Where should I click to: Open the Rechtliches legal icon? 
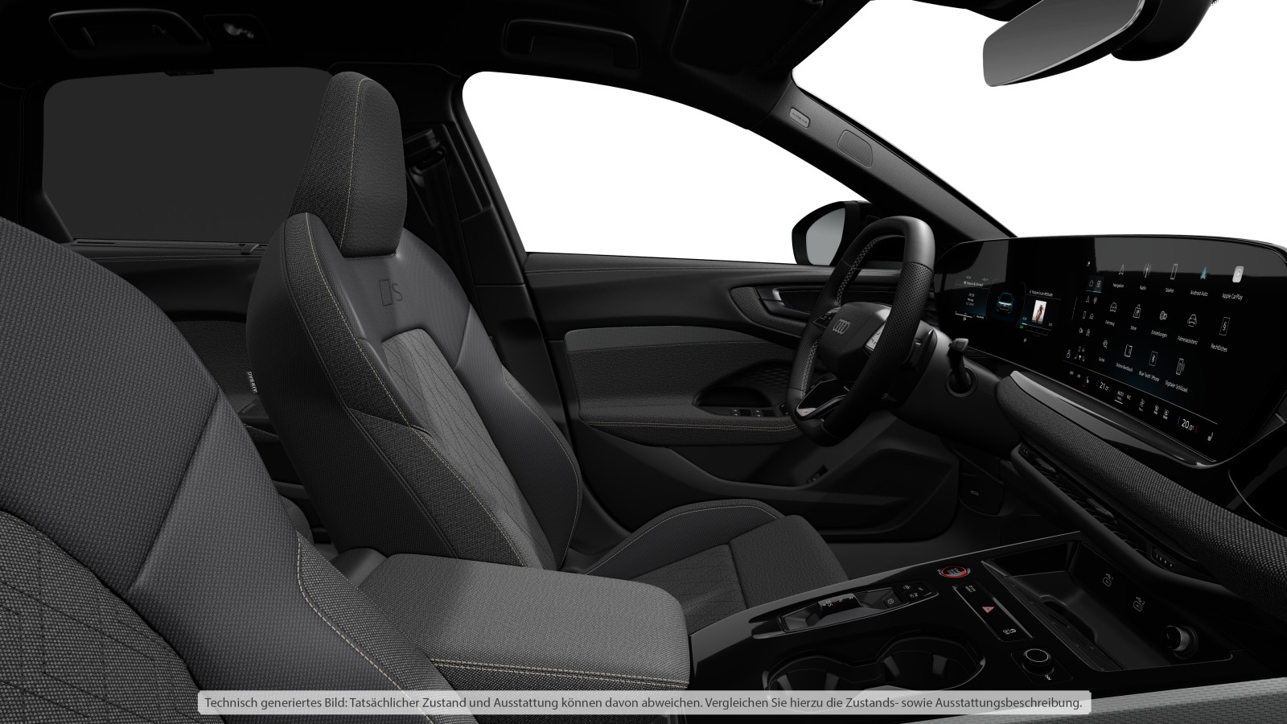tap(1224, 326)
